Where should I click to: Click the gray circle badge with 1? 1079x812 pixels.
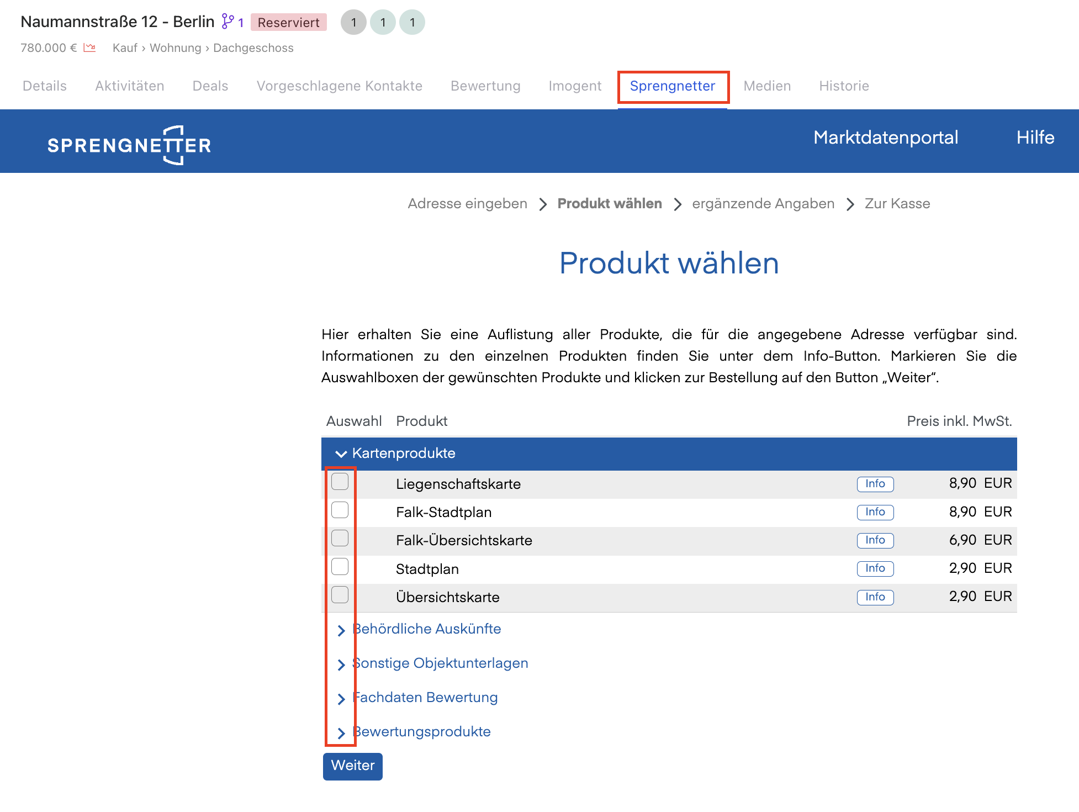click(x=353, y=23)
